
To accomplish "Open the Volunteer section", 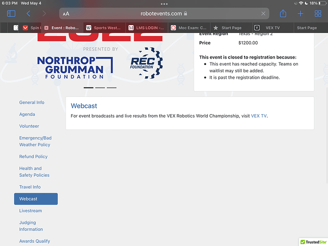I will click(x=29, y=126).
